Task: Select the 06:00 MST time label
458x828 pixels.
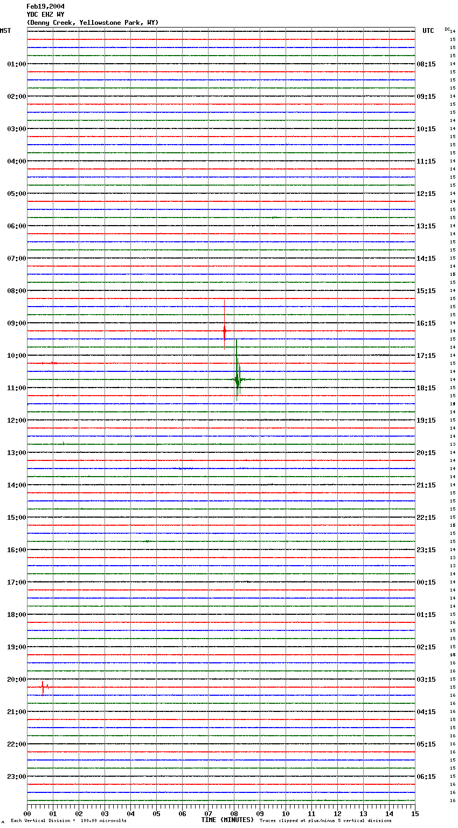Action: tap(16, 226)
